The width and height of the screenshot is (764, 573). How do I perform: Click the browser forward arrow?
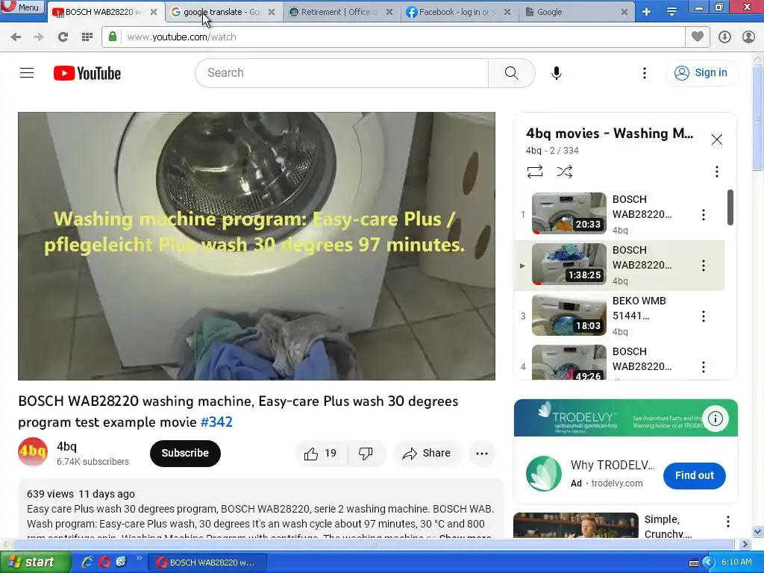click(x=39, y=37)
